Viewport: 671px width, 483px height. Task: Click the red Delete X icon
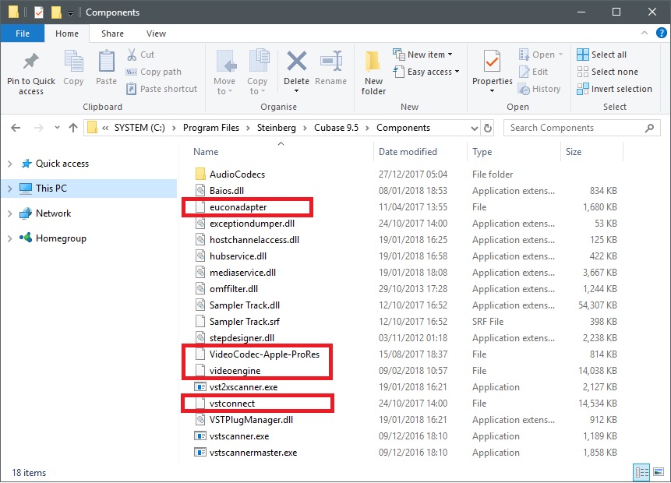coord(296,62)
